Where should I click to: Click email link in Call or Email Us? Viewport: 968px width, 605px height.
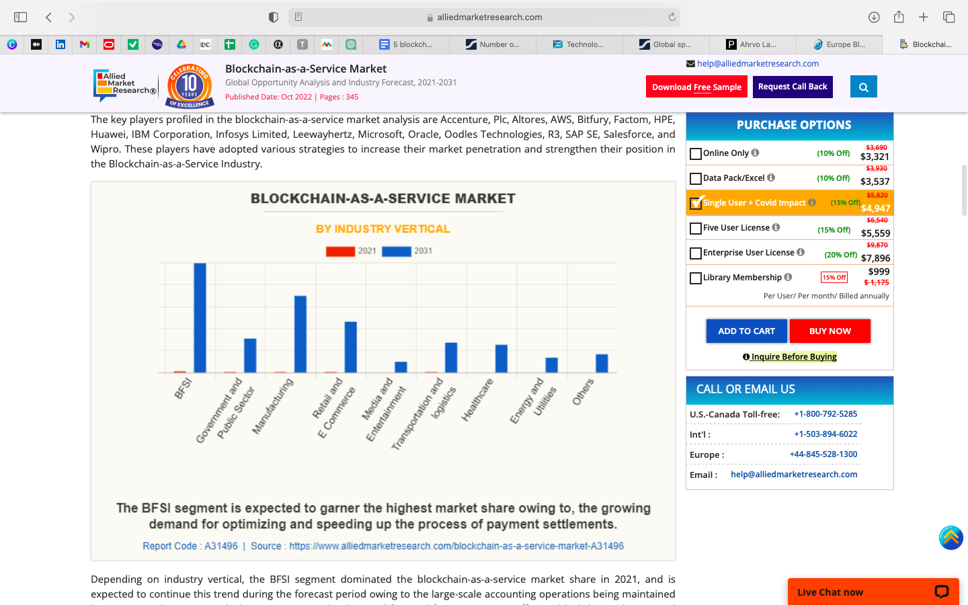tap(794, 475)
